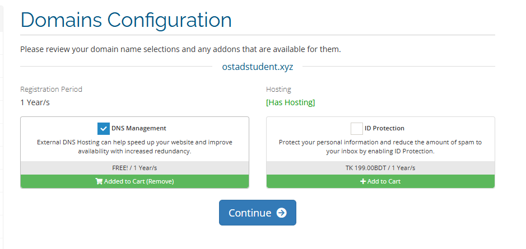526x249 pixels.
Task: Click the FREE! / 1 Year/s price bar
Action: (134, 168)
